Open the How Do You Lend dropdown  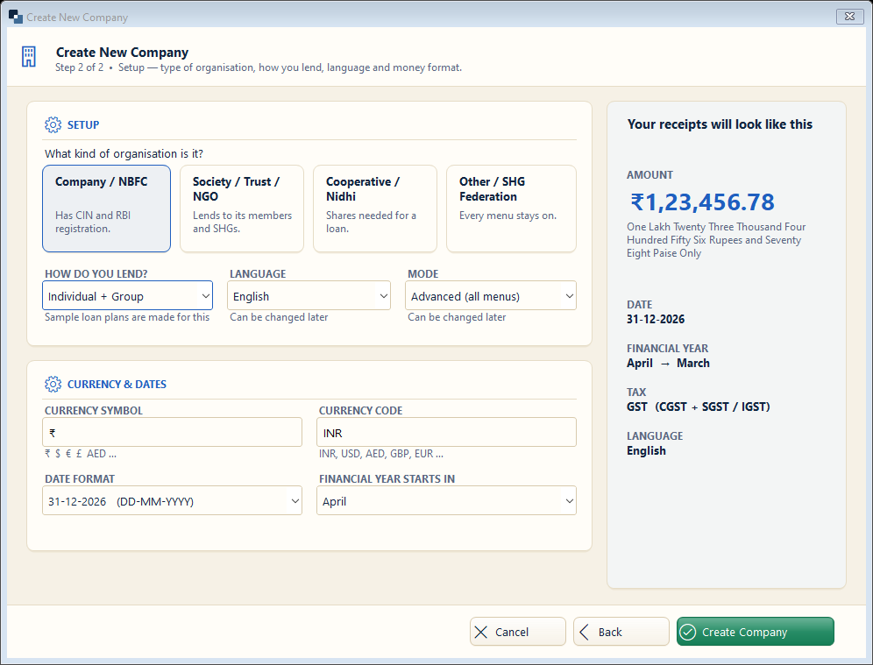tap(127, 295)
